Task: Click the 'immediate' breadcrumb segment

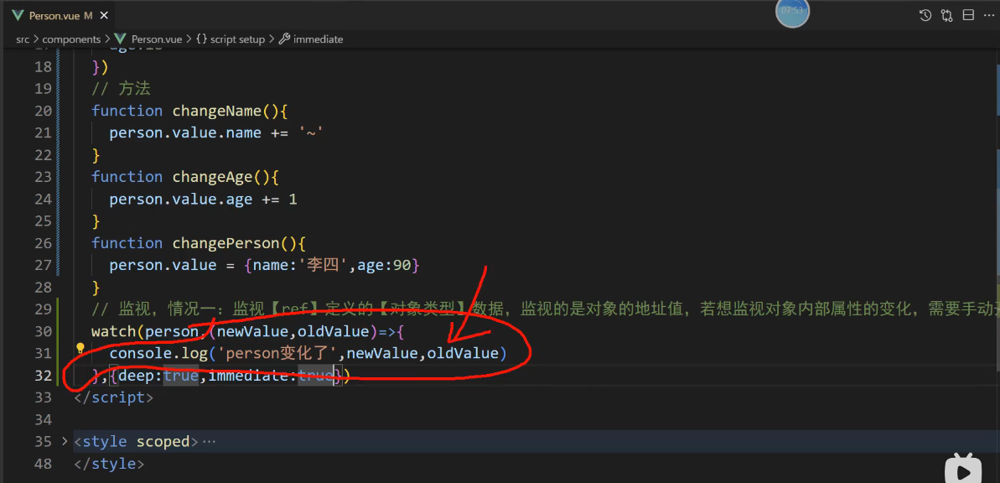Action: (318, 39)
